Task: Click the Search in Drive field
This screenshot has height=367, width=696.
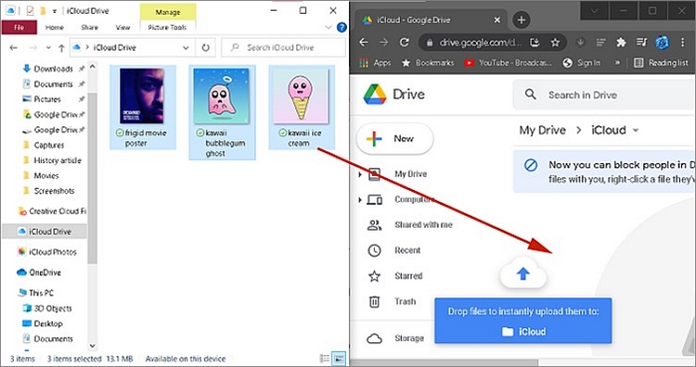Action: click(605, 94)
